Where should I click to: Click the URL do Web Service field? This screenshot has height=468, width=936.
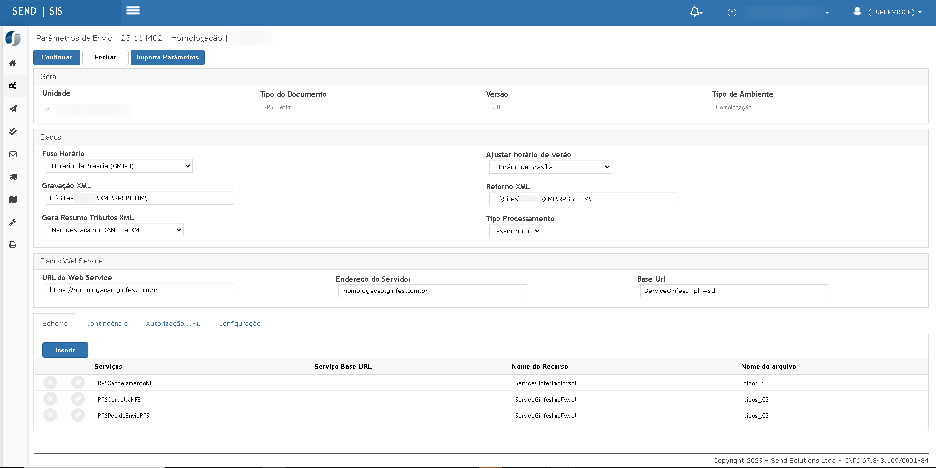(x=139, y=290)
